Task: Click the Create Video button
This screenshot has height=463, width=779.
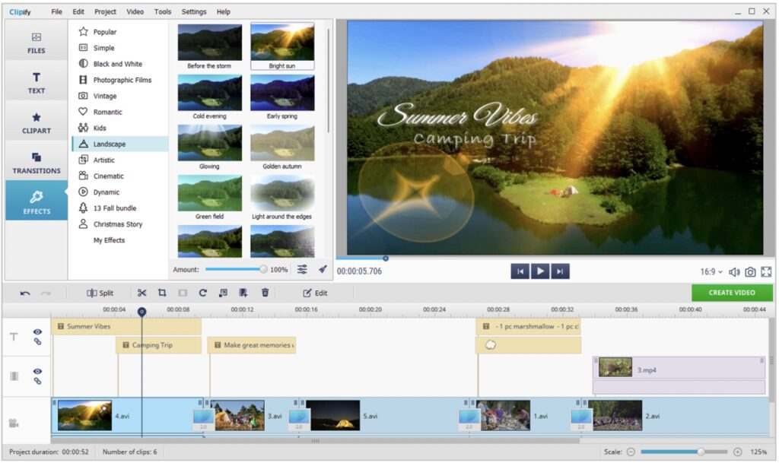Action: [x=731, y=293]
